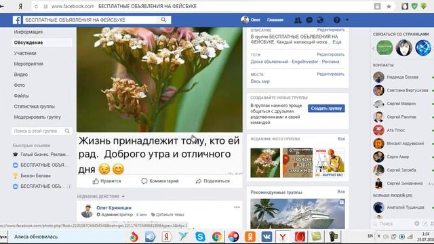The width and height of the screenshot is (434, 244).
Task: Open chat with Анатолий Тушенцов
Action: tap(402, 207)
